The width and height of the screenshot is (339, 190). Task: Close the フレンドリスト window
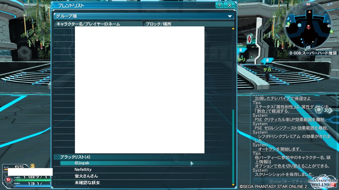230,5
